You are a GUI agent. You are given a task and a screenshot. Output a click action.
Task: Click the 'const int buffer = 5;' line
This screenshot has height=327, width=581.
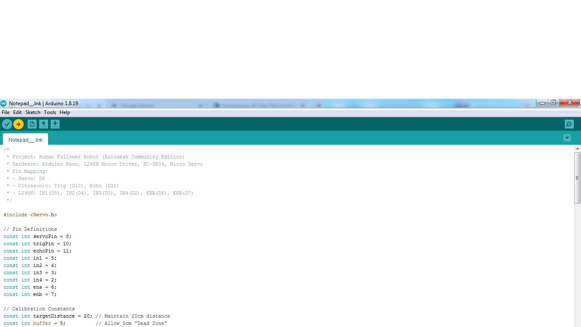click(85, 323)
